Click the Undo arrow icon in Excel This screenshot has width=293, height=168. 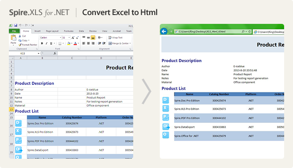[20, 25]
